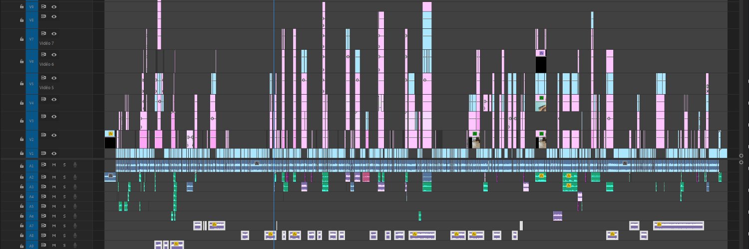749x249 pixels.
Task: Solo audio track A6
Action: coord(64,216)
